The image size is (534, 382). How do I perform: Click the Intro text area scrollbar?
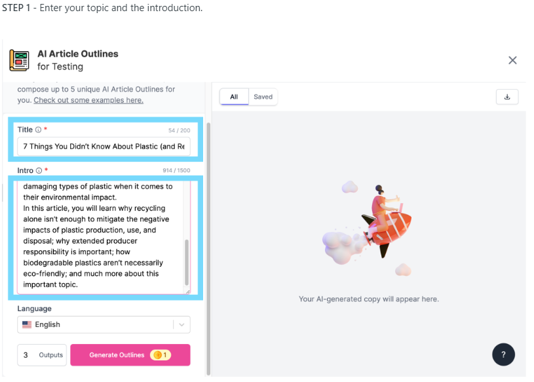coord(187,261)
